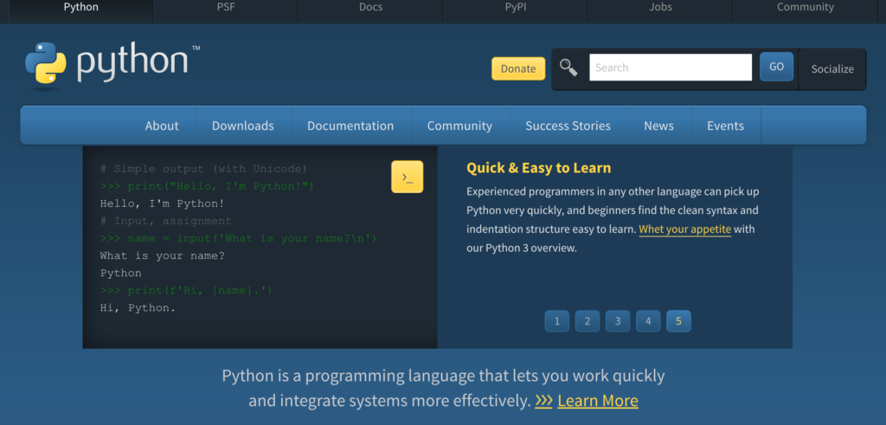Image resolution: width=886 pixels, height=425 pixels.
Task: Click the code line name = input(...)
Action: [238, 238]
